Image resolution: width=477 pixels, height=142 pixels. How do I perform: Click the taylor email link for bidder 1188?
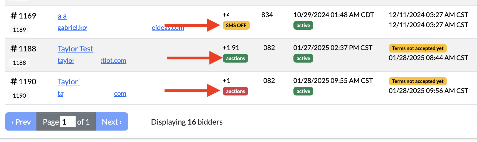tap(66, 61)
